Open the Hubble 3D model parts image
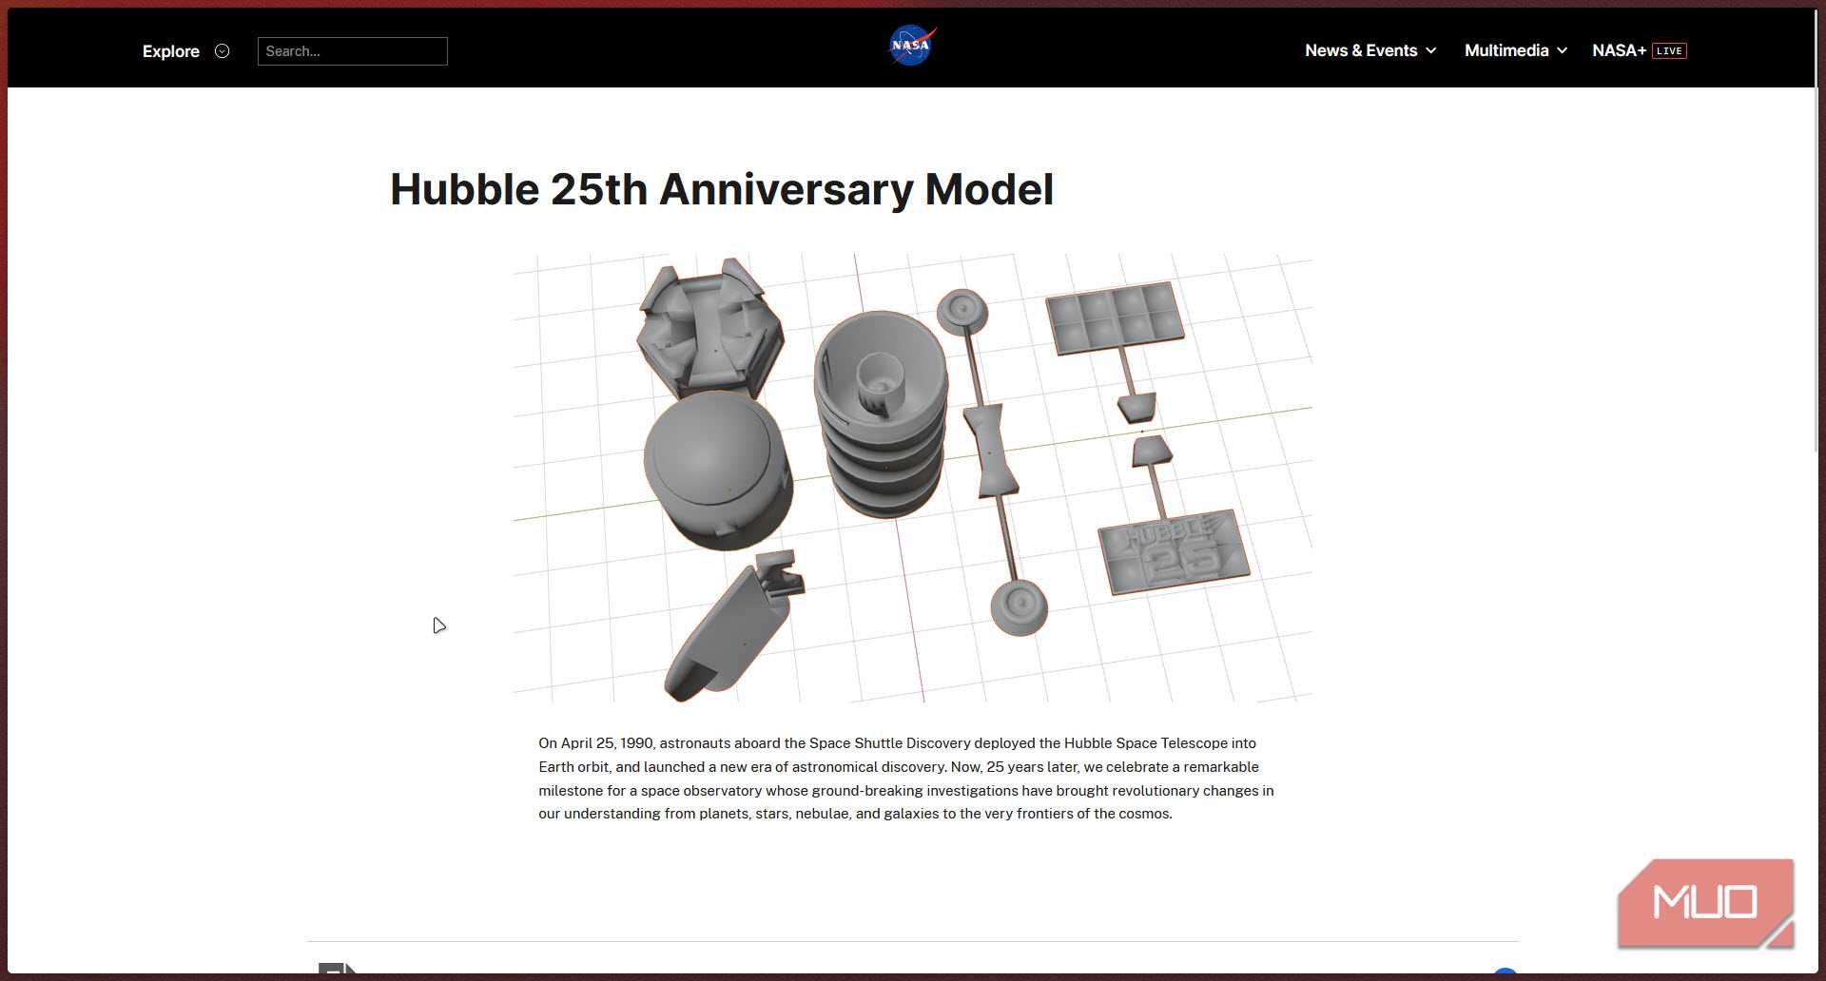The width and height of the screenshot is (1826, 981). point(913,478)
